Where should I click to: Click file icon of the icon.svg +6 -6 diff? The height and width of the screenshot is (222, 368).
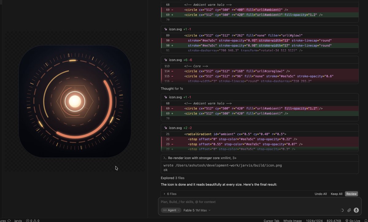click(x=166, y=60)
